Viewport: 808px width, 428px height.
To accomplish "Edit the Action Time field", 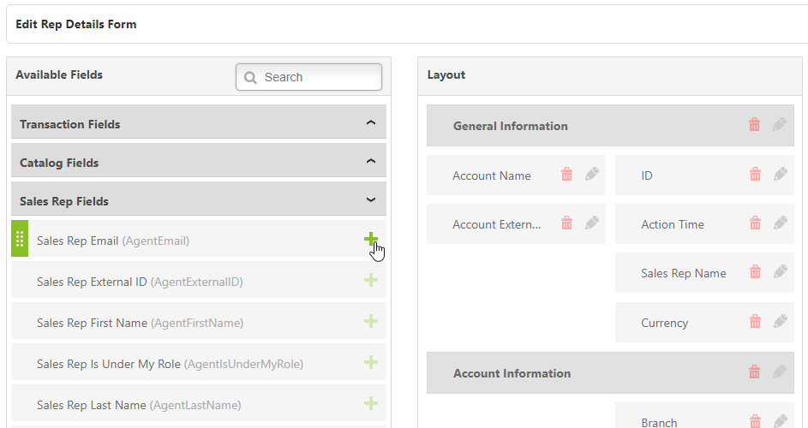I will click(x=781, y=223).
